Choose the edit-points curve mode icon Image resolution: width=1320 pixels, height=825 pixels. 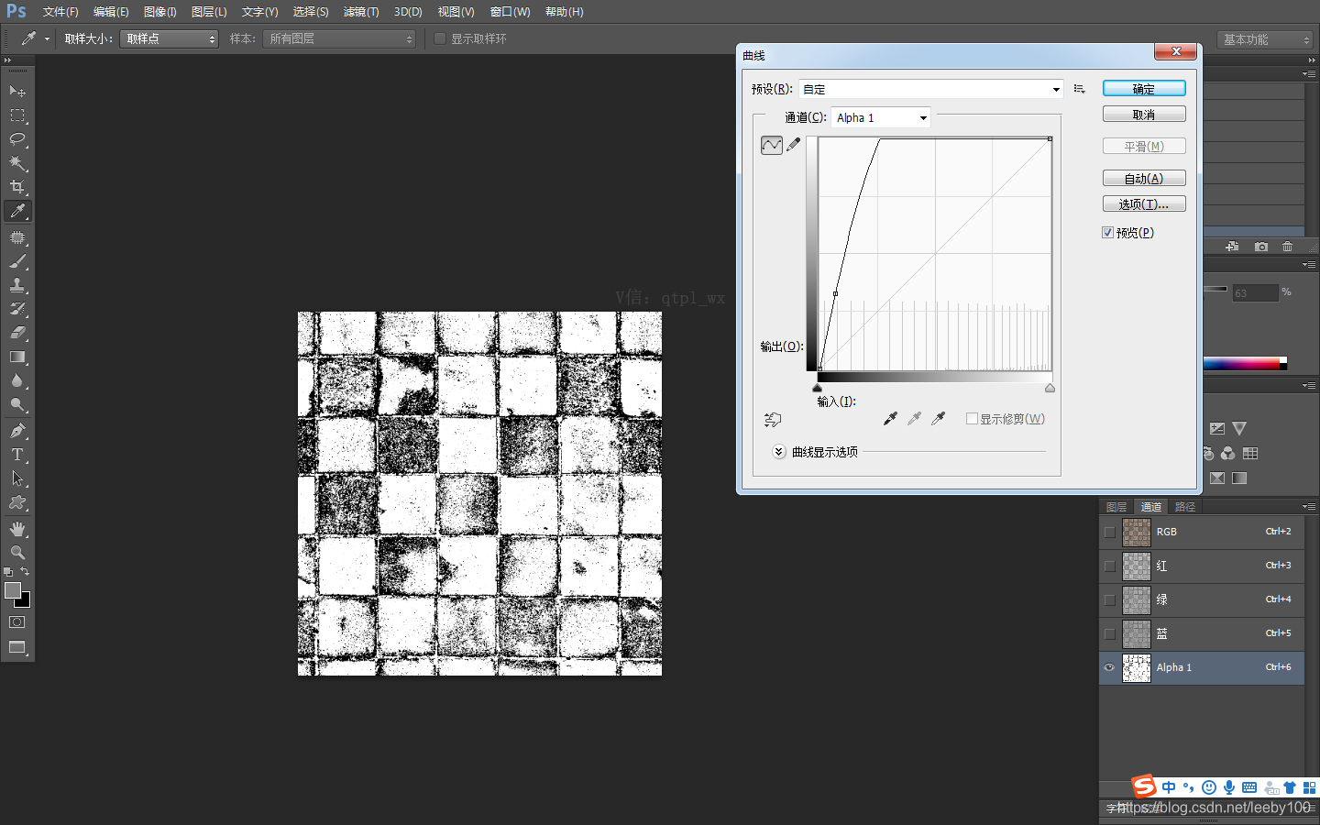[772, 145]
